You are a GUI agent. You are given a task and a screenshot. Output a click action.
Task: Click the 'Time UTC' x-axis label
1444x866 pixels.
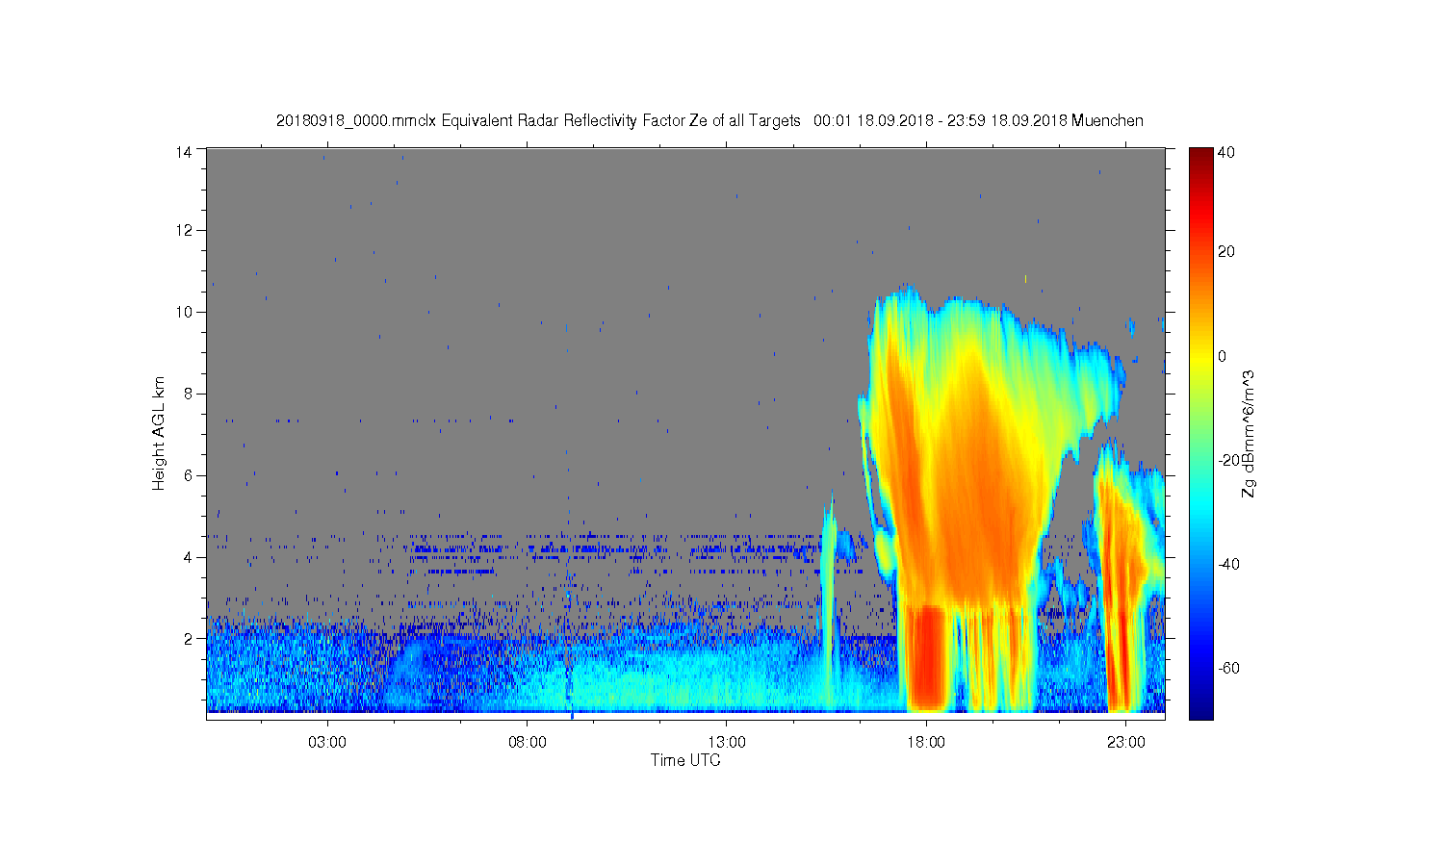click(x=685, y=760)
